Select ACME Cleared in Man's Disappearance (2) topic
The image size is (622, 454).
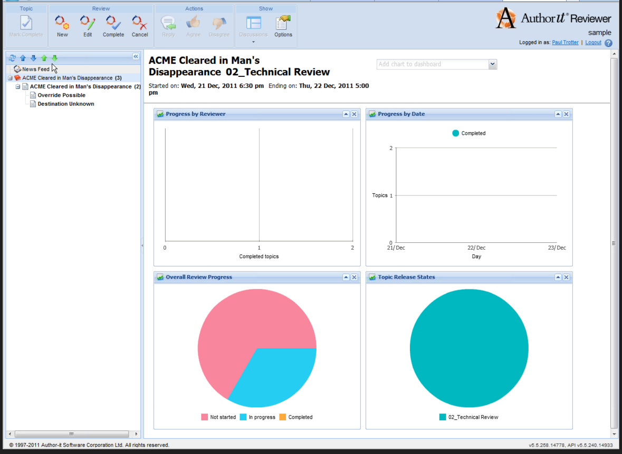pos(85,86)
